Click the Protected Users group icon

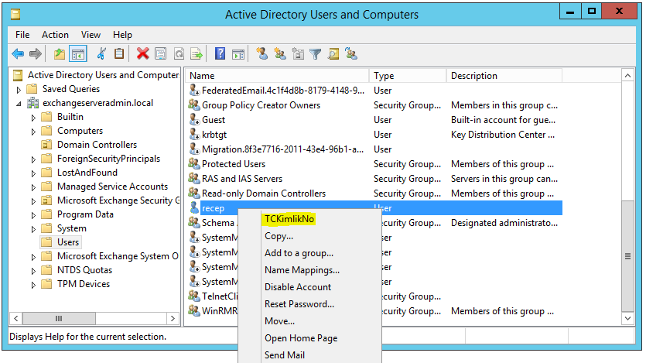click(x=194, y=163)
